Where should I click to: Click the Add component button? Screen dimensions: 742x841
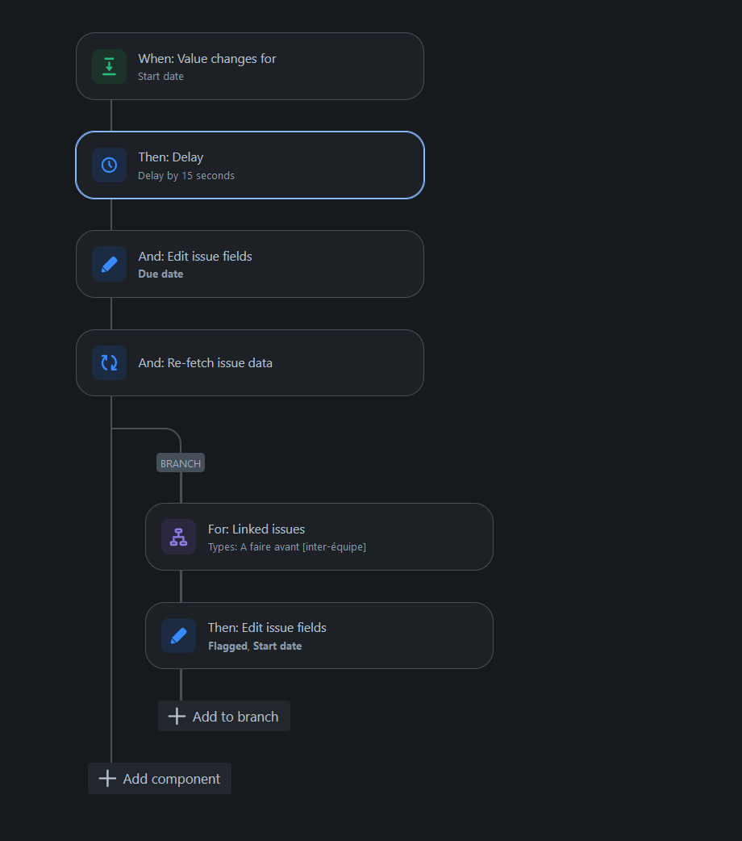click(x=160, y=779)
